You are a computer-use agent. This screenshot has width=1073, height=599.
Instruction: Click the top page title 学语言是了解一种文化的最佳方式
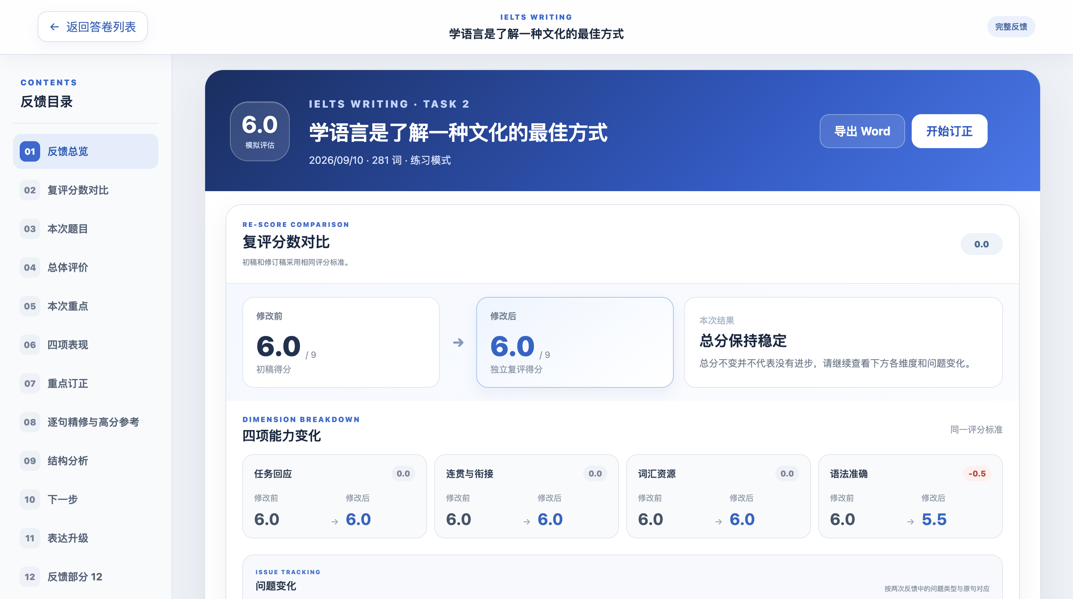(x=536, y=34)
